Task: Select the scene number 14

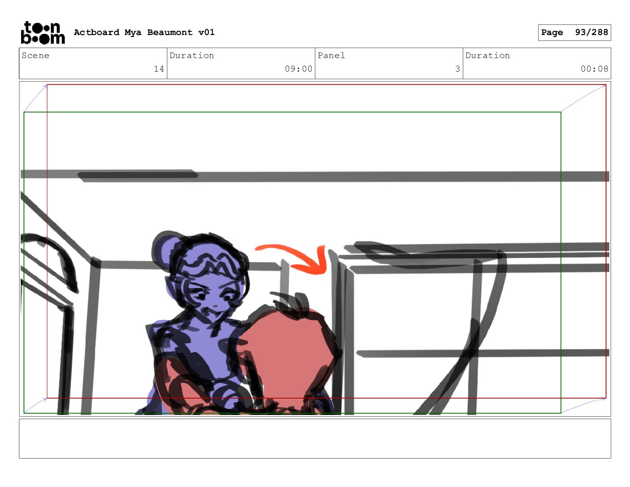Action: point(159,69)
